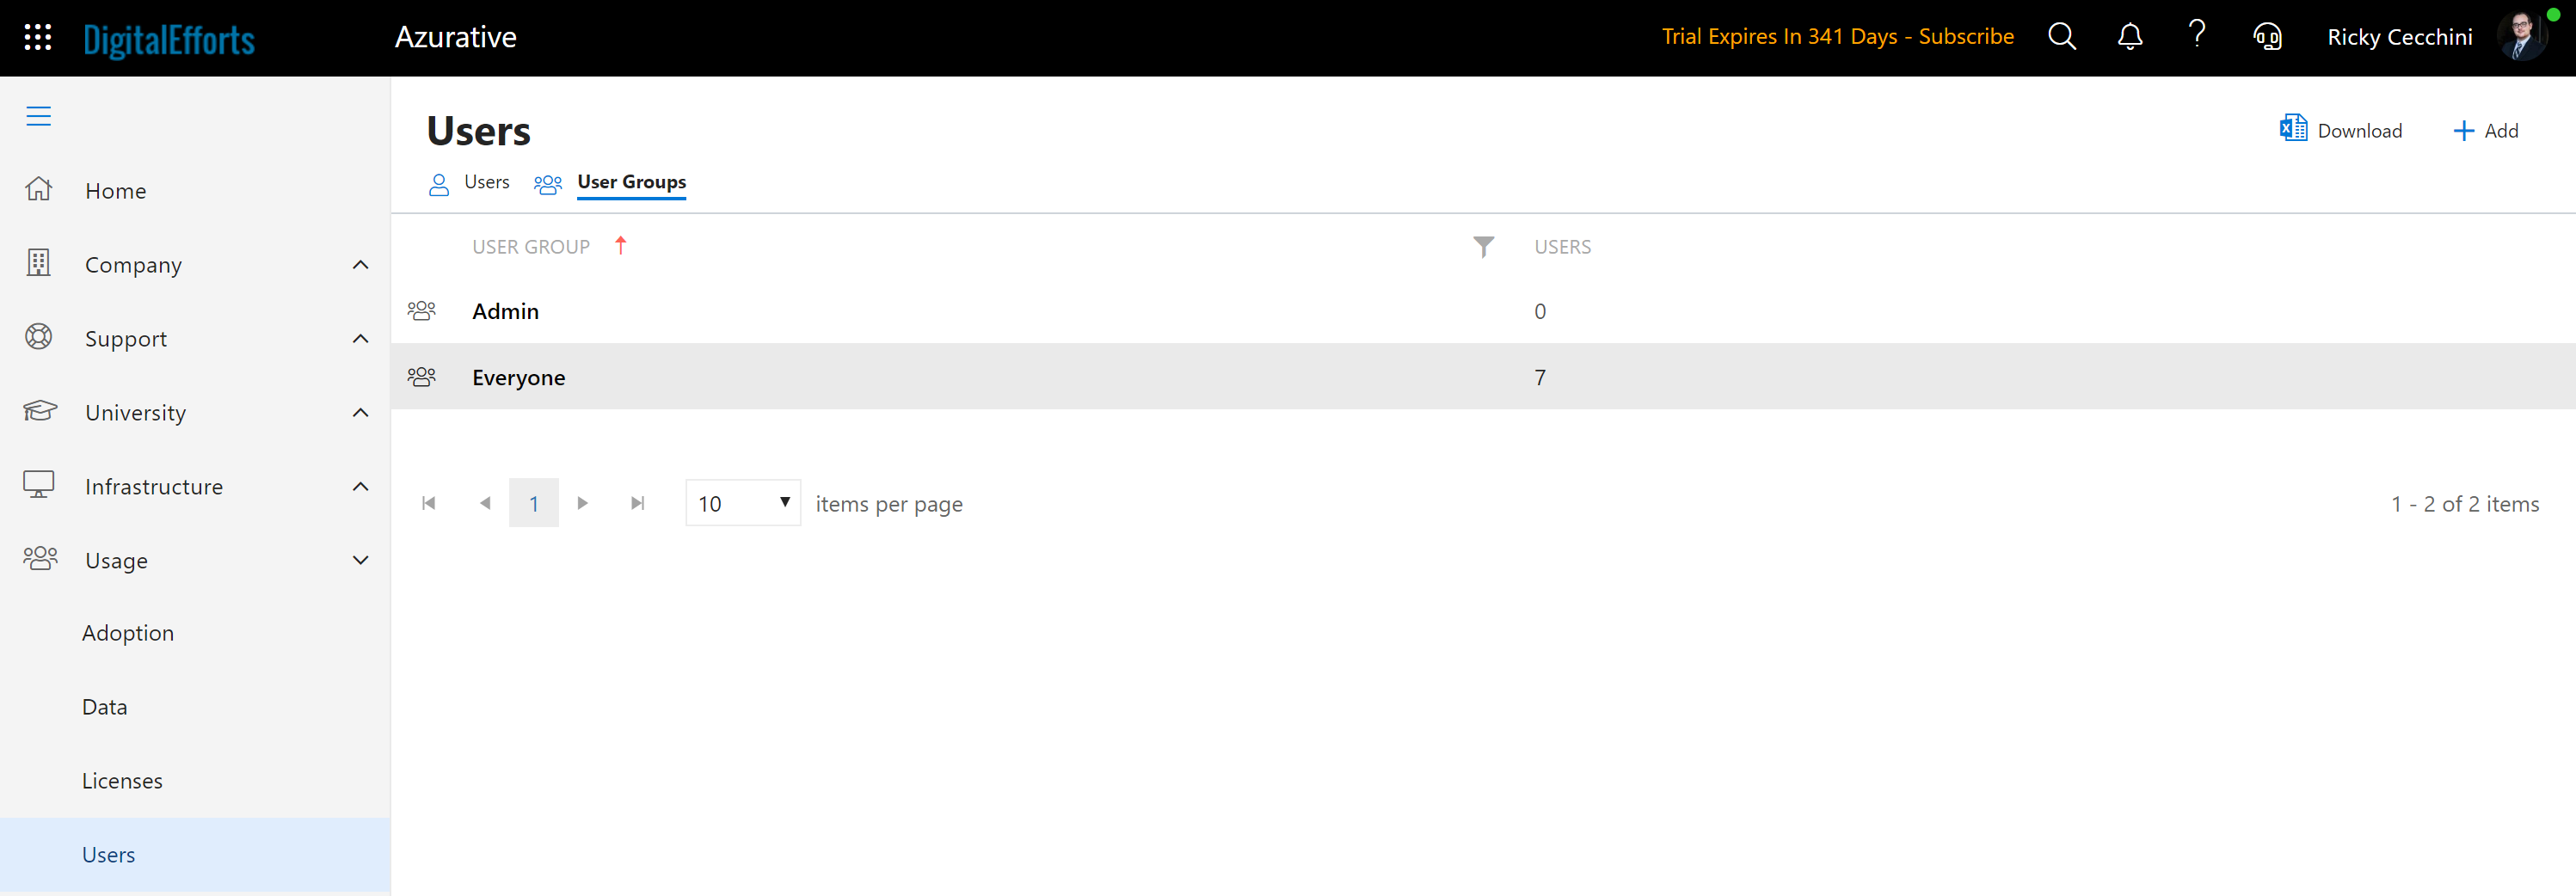
Task: Open the items per page dropdown
Action: click(743, 503)
